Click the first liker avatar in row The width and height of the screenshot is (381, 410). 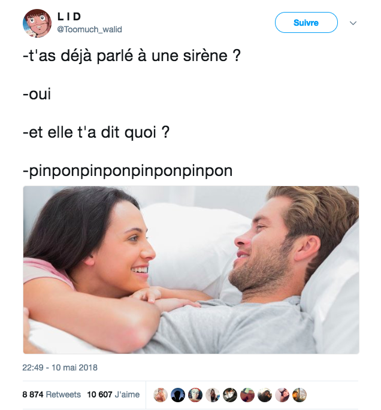pos(161,395)
